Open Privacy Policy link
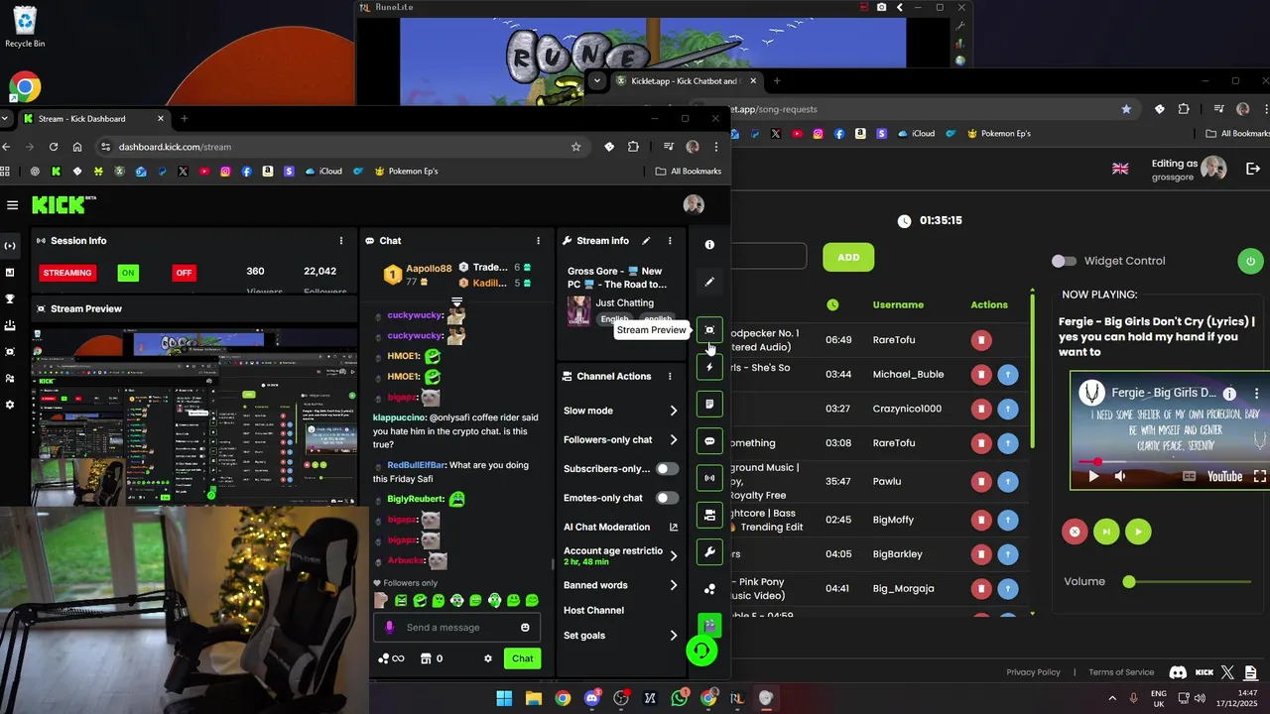Image resolution: width=1270 pixels, height=714 pixels. point(1033,672)
